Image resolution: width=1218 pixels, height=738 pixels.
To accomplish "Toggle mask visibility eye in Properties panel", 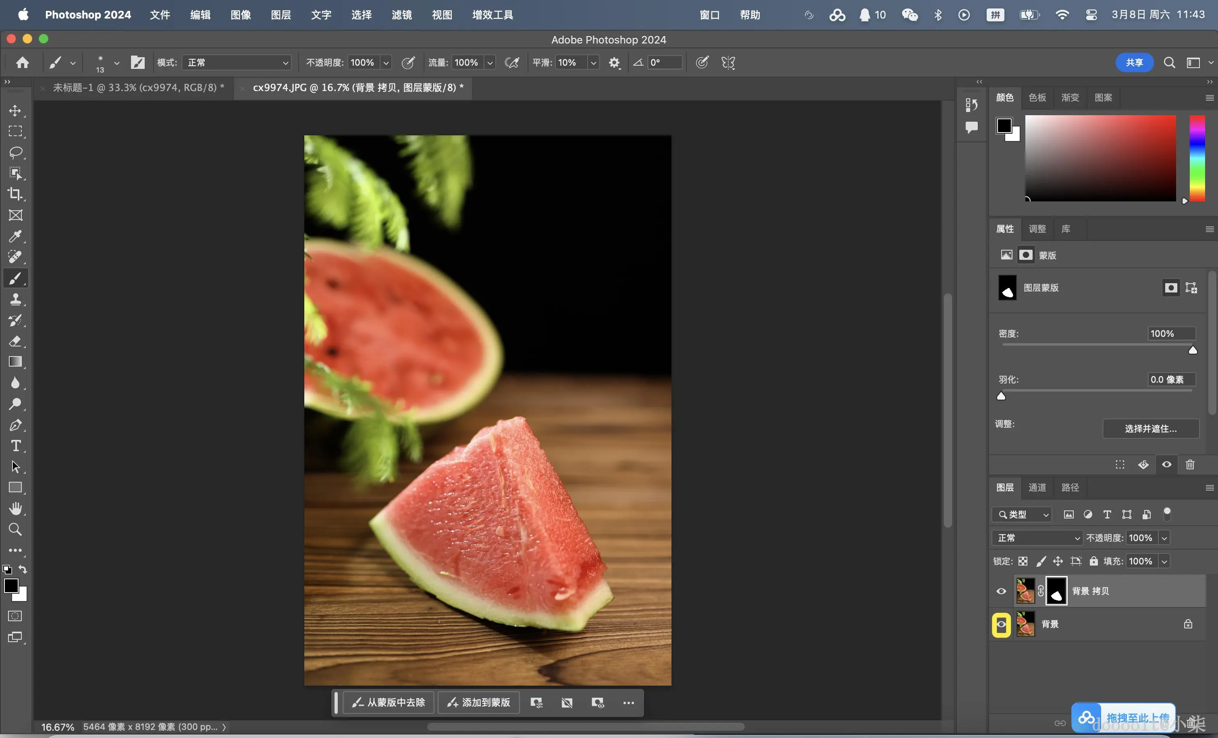I will tap(1166, 464).
